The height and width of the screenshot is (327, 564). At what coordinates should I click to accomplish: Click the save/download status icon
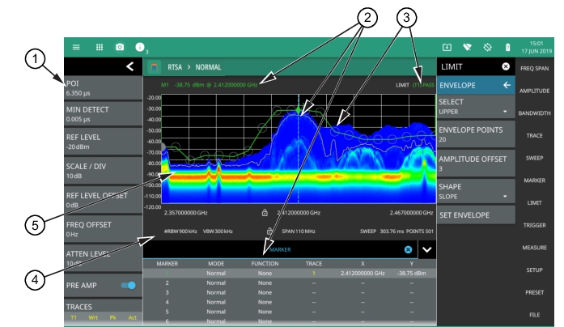click(447, 47)
